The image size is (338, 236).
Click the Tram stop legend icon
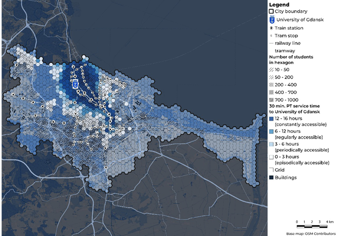[271, 36]
